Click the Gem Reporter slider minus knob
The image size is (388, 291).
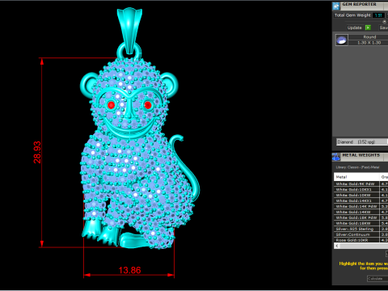pyautogui.click(x=385, y=22)
